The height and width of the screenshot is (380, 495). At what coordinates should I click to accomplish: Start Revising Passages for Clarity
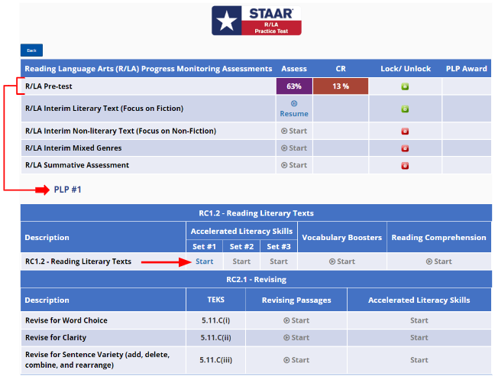[x=296, y=337]
